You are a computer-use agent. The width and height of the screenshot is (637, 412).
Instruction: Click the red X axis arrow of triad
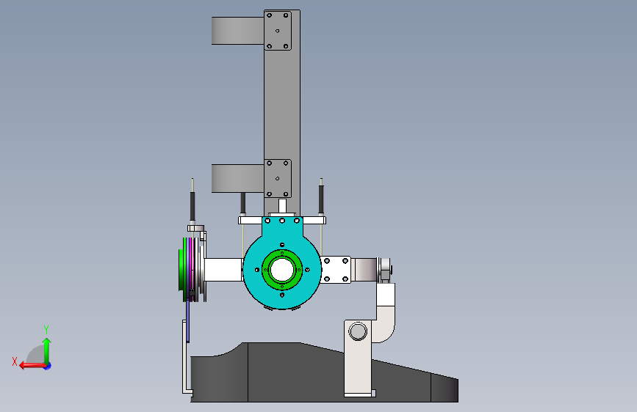[x=32, y=366]
